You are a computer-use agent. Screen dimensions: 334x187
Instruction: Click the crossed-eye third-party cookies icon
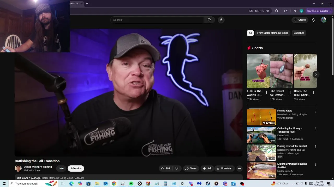(257, 11)
